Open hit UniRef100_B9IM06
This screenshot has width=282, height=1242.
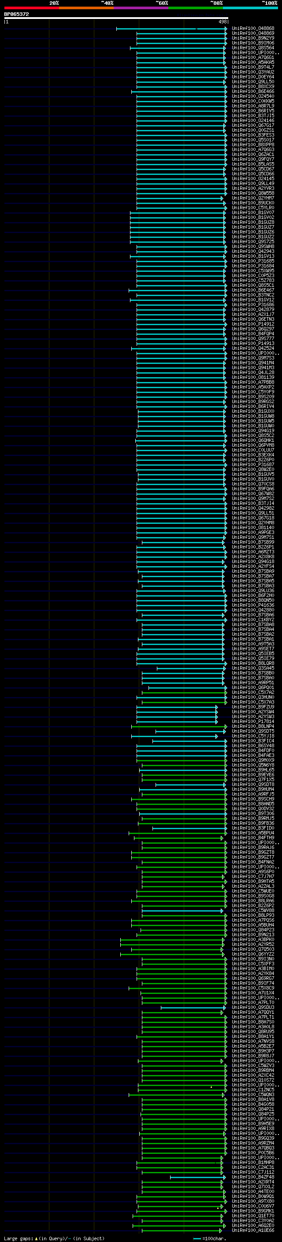[x=253, y=43]
